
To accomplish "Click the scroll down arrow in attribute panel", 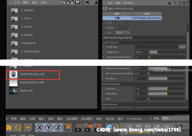I will pyautogui.click(x=187, y=106).
